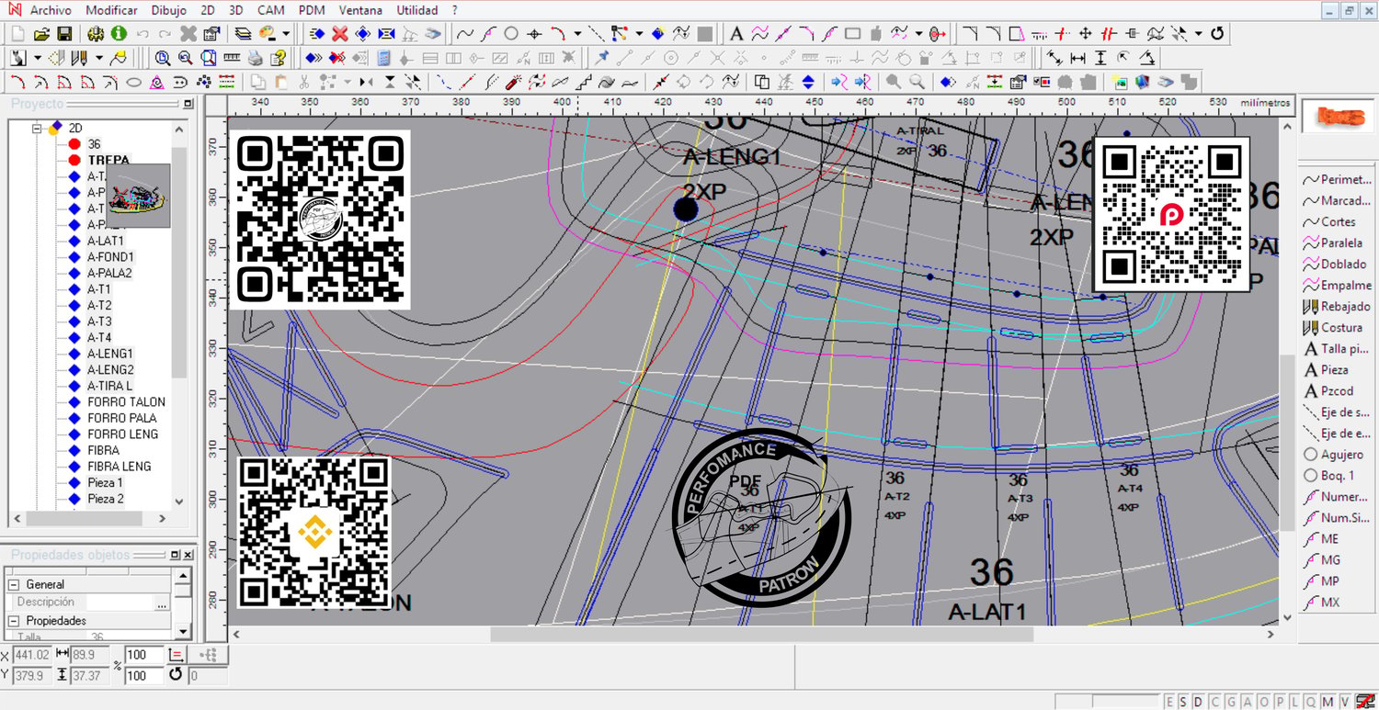Select FORRO TALON in the project tree
The image size is (1379, 710).
(127, 401)
